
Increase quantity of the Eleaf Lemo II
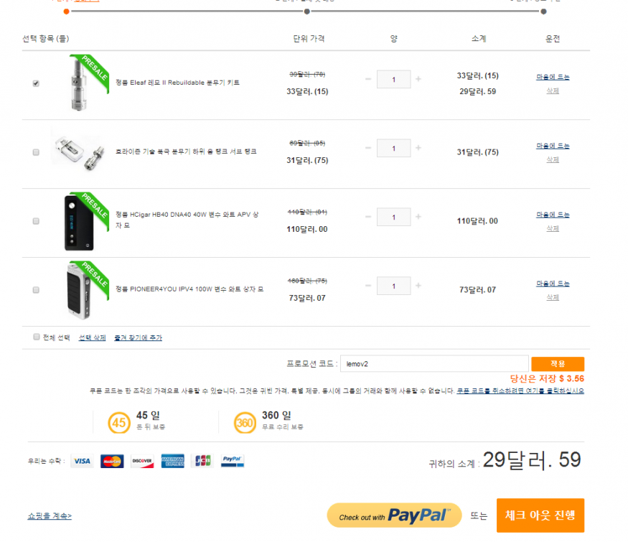[x=418, y=79]
